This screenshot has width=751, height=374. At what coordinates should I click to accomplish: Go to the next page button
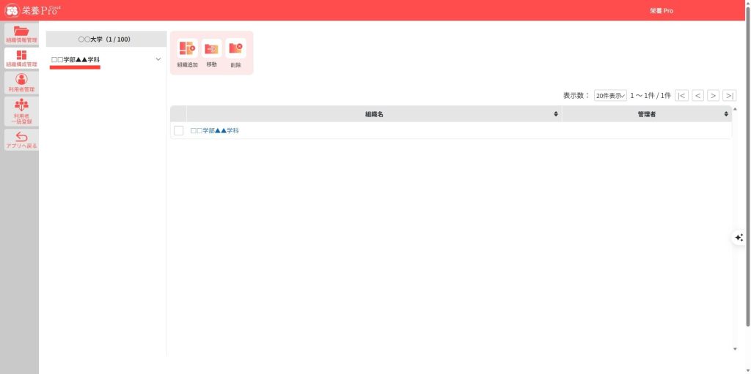713,95
